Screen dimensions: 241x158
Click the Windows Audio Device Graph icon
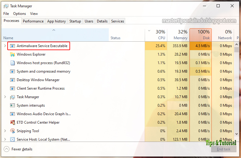point(12,114)
